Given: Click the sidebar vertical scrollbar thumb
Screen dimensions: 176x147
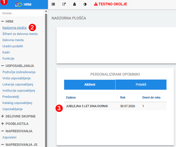Looking at the screenshot, I should tap(46, 80).
